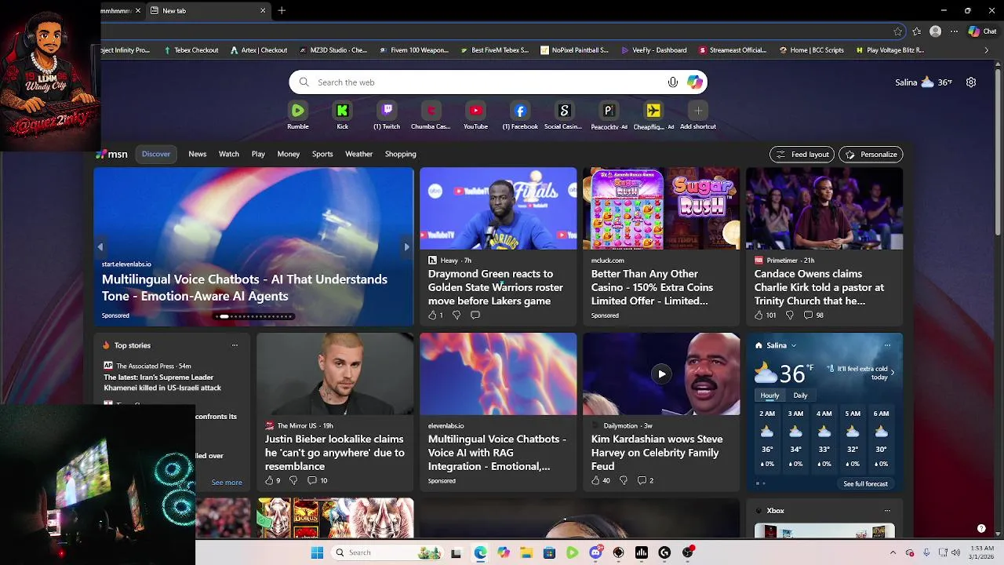Open the VeeFly - Dashboard bookmark

point(654,50)
